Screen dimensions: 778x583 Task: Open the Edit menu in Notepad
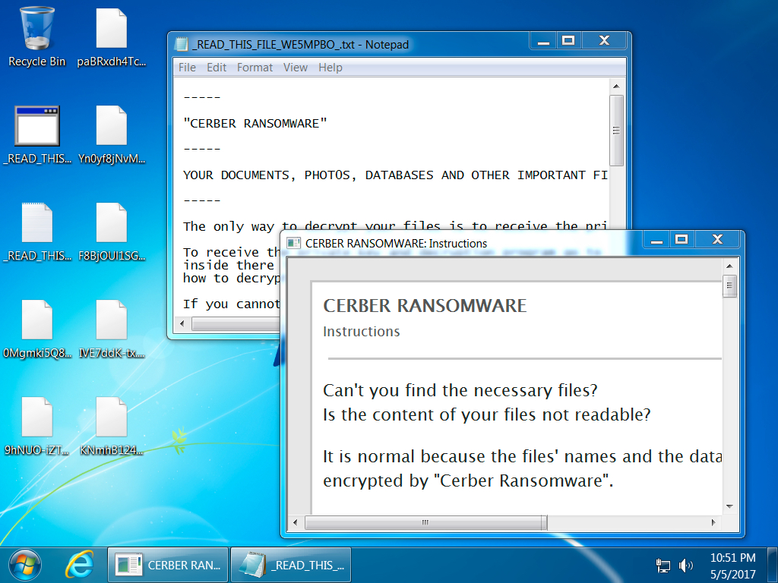(217, 68)
